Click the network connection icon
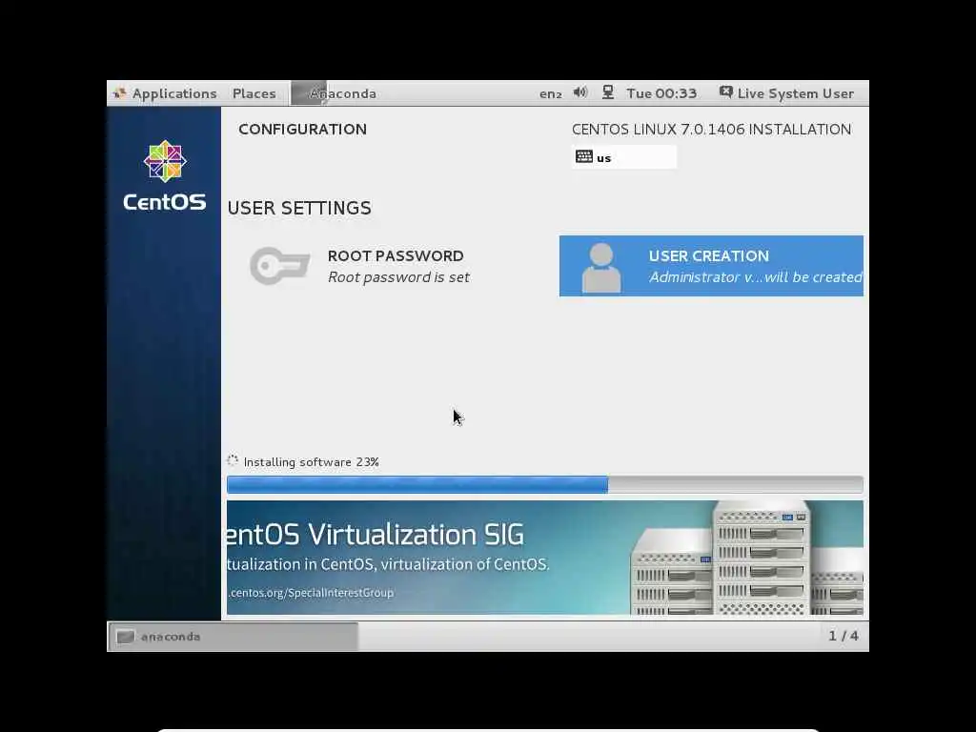 (x=608, y=92)
